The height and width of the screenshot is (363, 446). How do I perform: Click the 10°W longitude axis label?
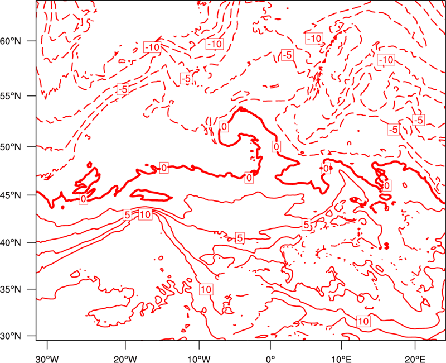coord(198,359)
